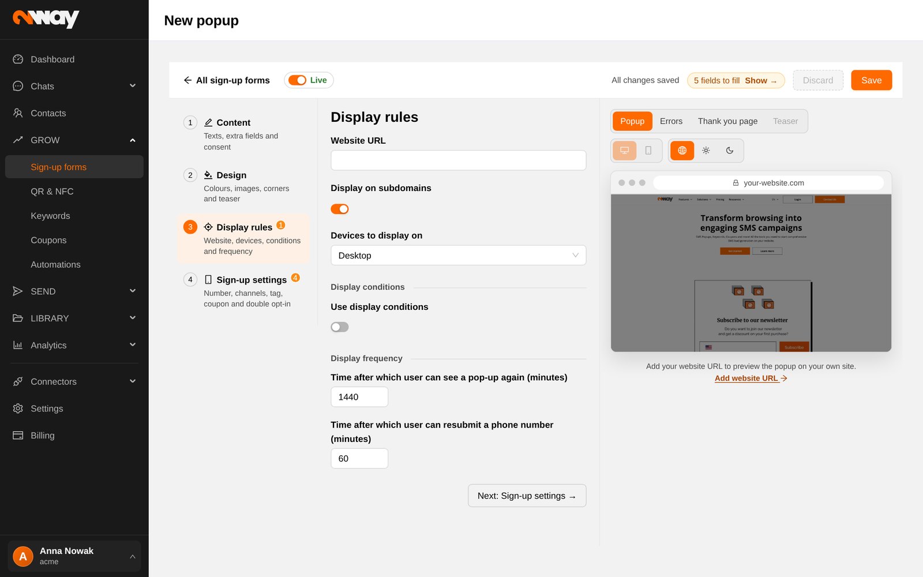The width and height of the screenshot is (923, 577).
Task: Select mobile preview device icon
Action: tap(648, 151)
